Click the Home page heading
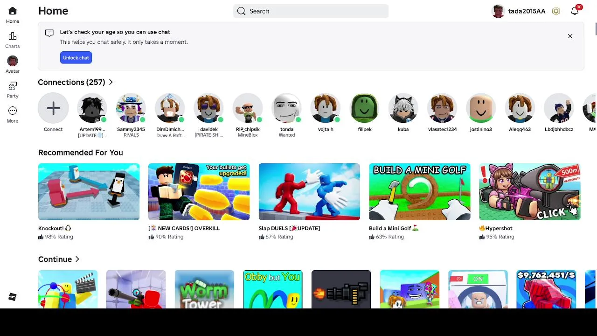The height and width of the screenshot is (336, 597). click(53, 11)
